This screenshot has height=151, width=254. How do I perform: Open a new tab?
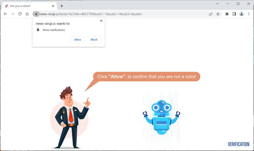(x=61, y=6)
